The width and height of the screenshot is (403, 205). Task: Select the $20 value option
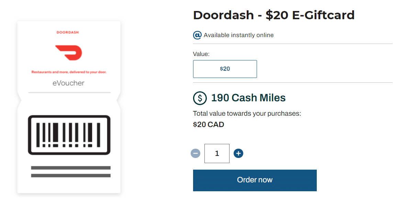point(225,69)
